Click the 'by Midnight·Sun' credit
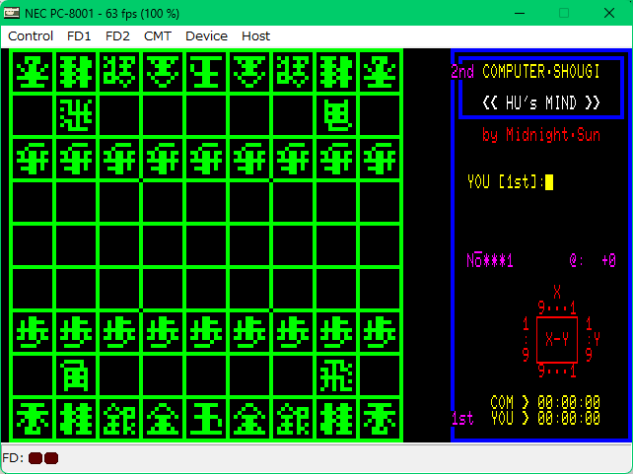This screenshot has height=474, width=633. tap(541, 134)
